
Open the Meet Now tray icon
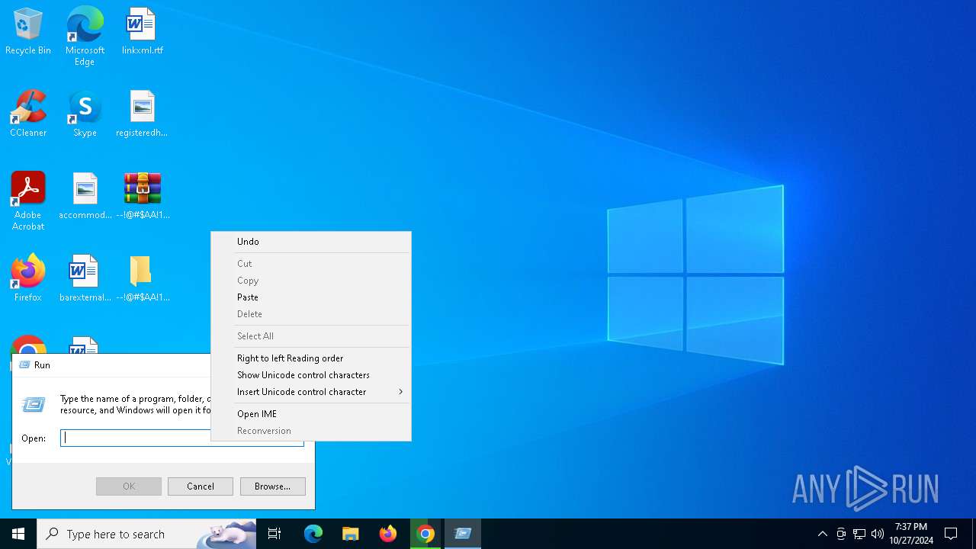pos(841,534)
